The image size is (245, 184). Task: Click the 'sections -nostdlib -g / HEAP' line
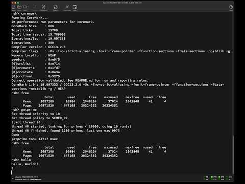(38, 89)
